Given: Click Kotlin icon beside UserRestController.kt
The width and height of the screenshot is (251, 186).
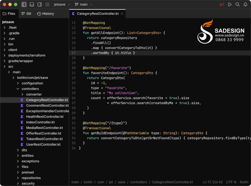Looking at the screenshot, I should (22, 145).
